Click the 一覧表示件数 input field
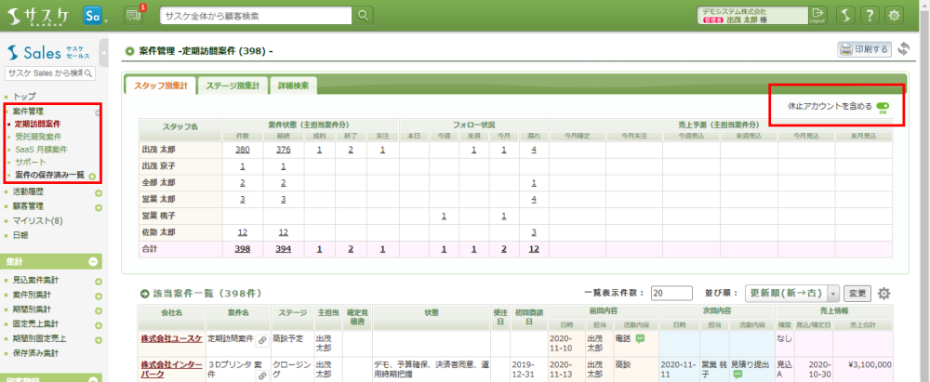This screenshot has width=930, height=382. coord(670,293)
